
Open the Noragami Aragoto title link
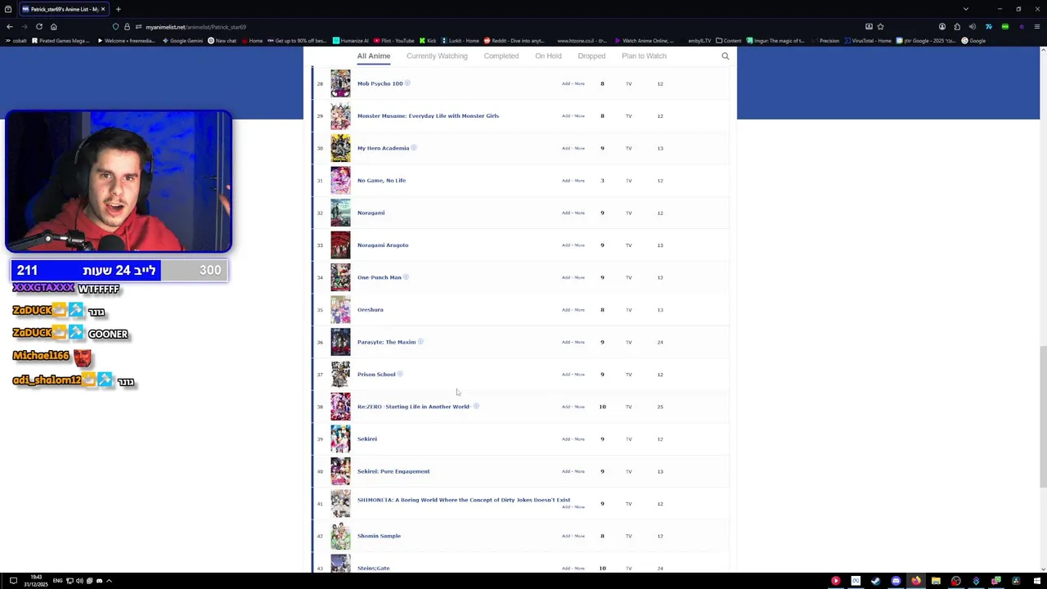click(x=383, y=245)
